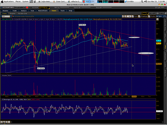Open the Flexible Grid sub-tab
Screen dimensions: 167x125
pos(22,14)
